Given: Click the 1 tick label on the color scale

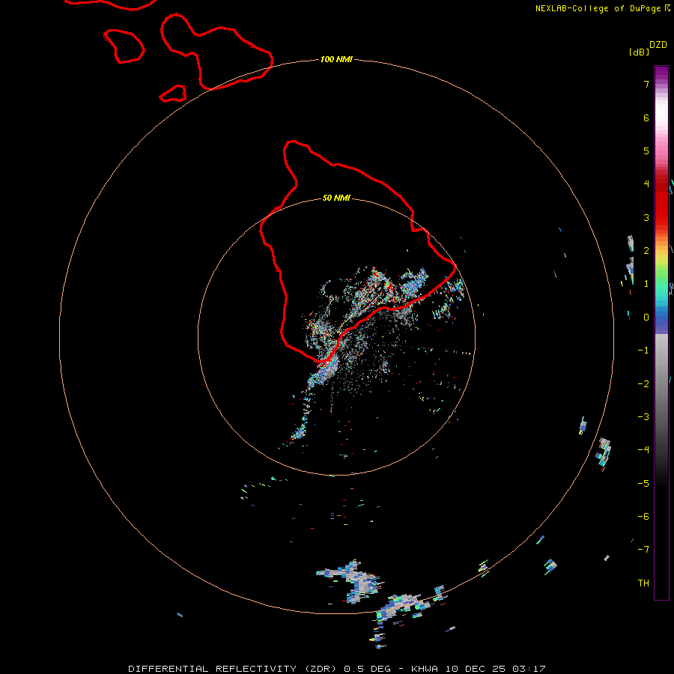Looking at the screenshot, I should pyautogui.click(x=646, y=284).
